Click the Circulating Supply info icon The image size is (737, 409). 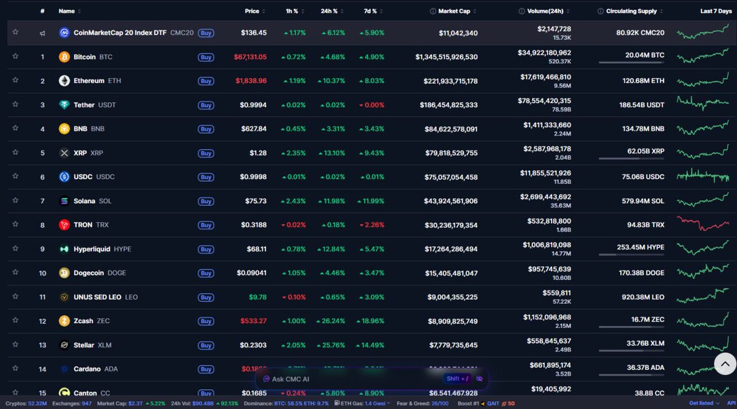click(600, 11)
